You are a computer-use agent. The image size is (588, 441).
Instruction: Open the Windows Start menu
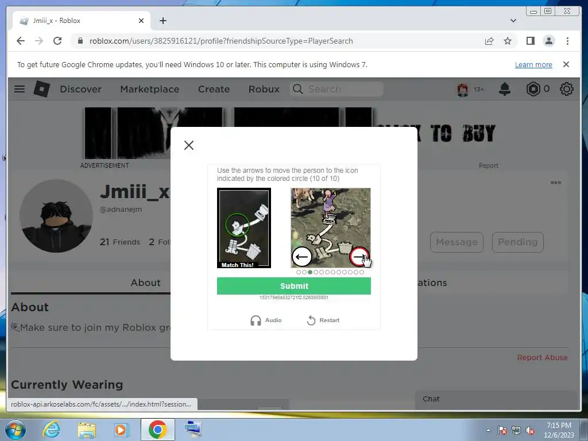click(14, 430)
